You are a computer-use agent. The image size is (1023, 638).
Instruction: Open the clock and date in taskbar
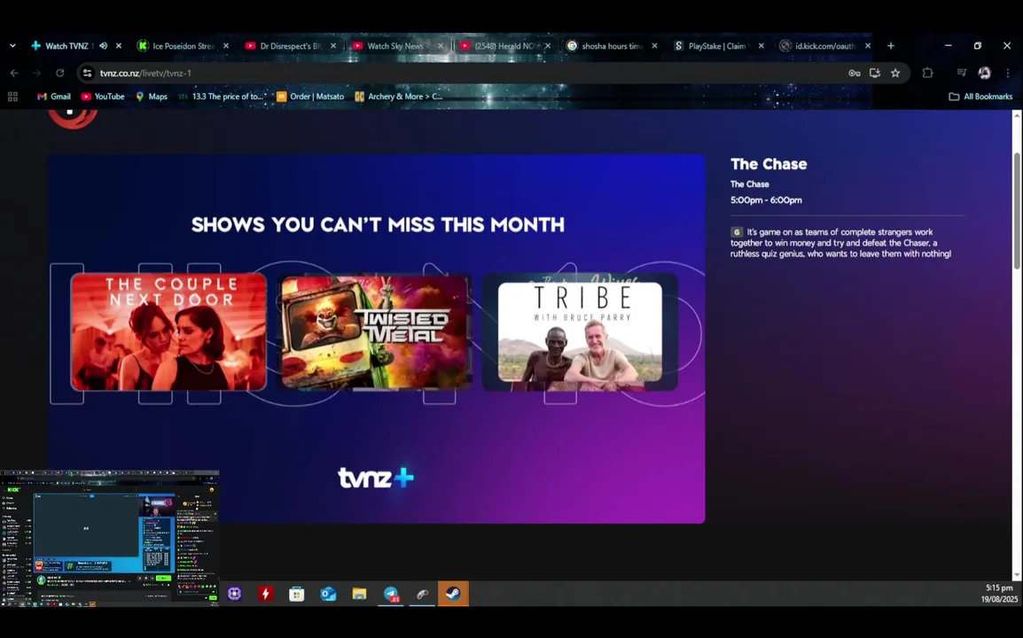point(1000,594)
